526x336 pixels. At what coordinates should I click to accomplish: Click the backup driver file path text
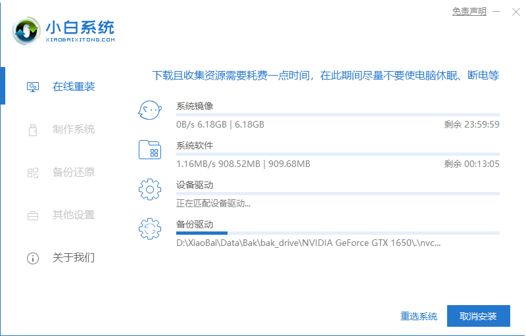308,243
